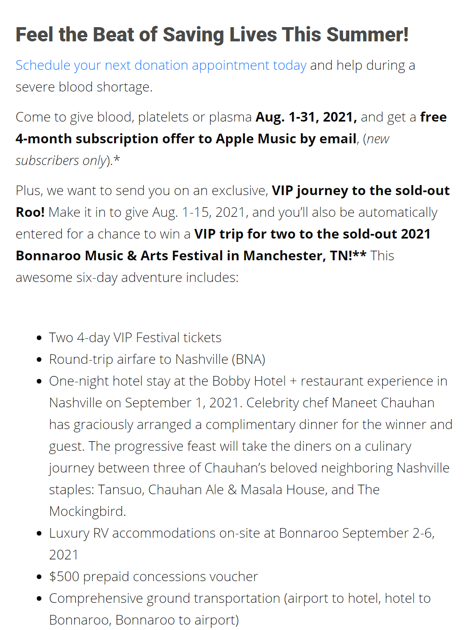The image size is (465, 630).
Task: Click the Luxury RV accommodations list item
Action: (242, 544)
